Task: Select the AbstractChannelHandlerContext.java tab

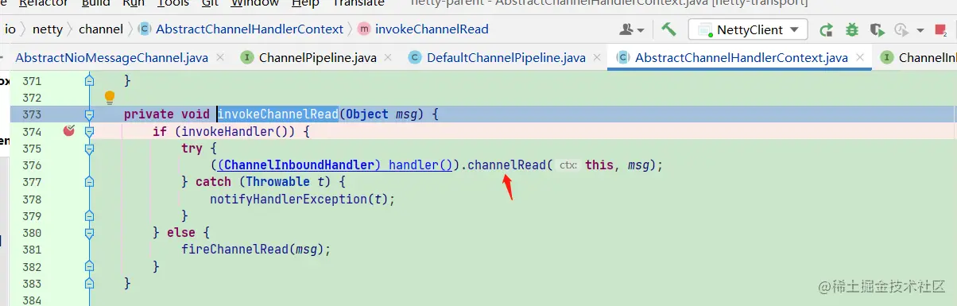Action: 741,58
